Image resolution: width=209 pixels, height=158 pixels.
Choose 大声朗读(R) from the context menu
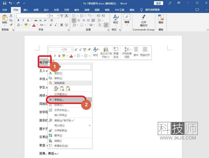pyautogui.click(x=70, y=130)
